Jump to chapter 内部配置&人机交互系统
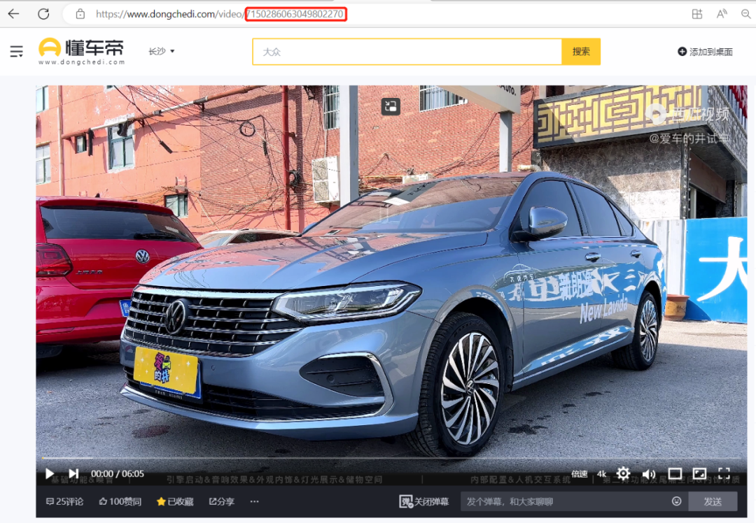 coord(520,480)
